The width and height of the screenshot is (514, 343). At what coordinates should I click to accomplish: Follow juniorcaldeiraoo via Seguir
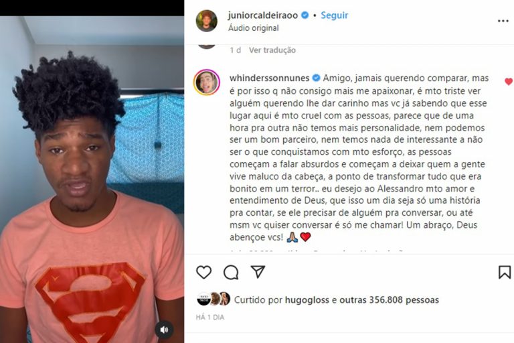click(335, 15)
